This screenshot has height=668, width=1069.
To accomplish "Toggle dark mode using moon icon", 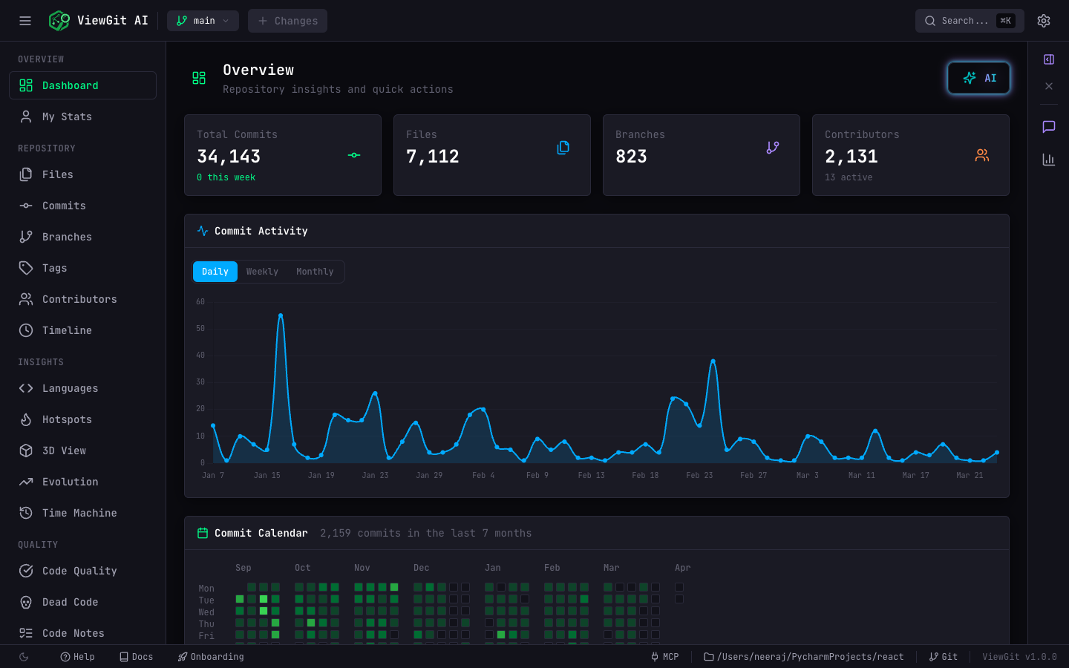I will click(22, 657).
